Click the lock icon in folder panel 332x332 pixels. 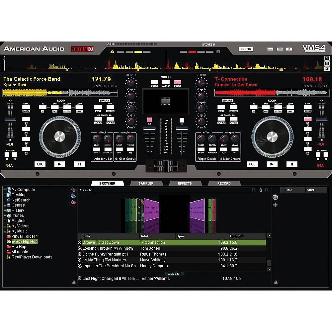click(x=74, y=283)
